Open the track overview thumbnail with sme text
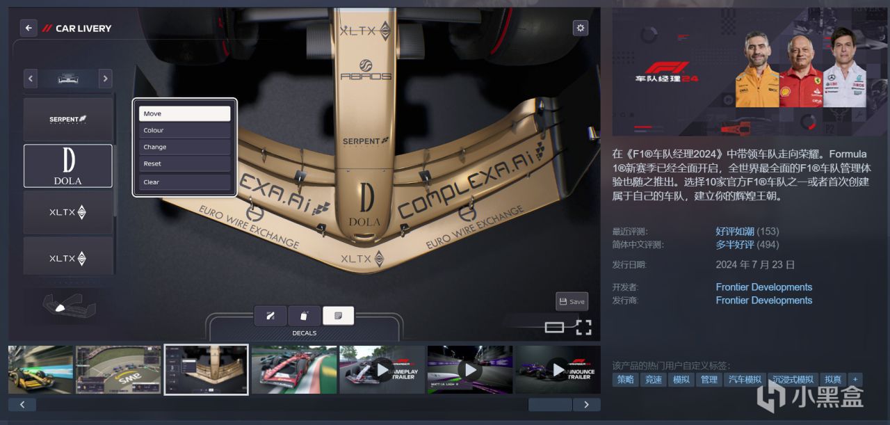The width and height of the screenshot is (890, 425). coord(118,370)
